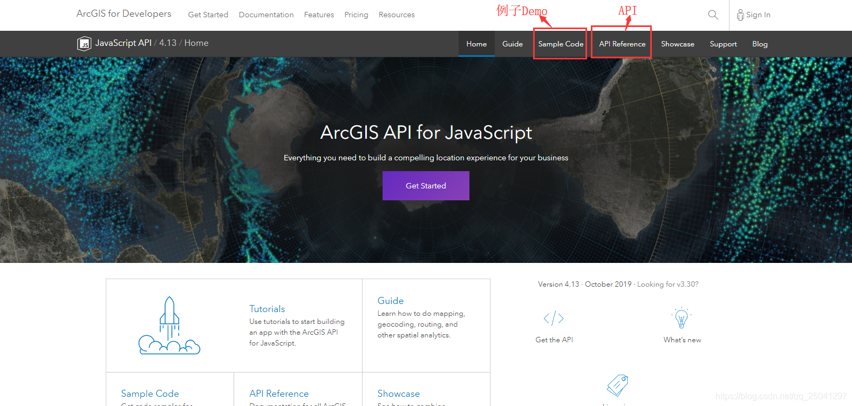Open Features in top menu
The width and height of the screenshot is (852, 406).
click(319, 15)
